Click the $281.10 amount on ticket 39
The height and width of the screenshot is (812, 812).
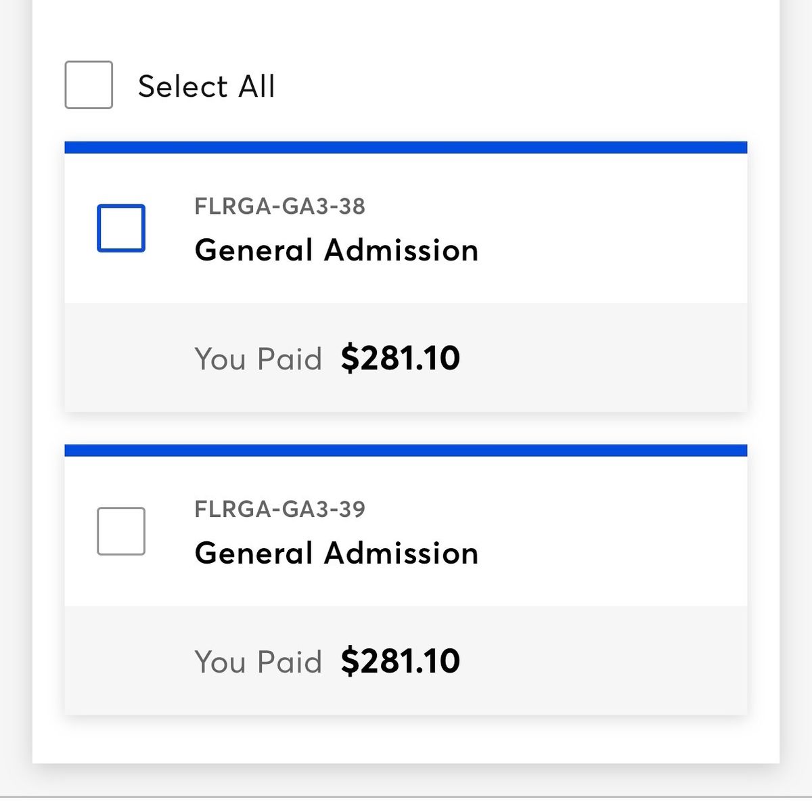click(401, 661)
